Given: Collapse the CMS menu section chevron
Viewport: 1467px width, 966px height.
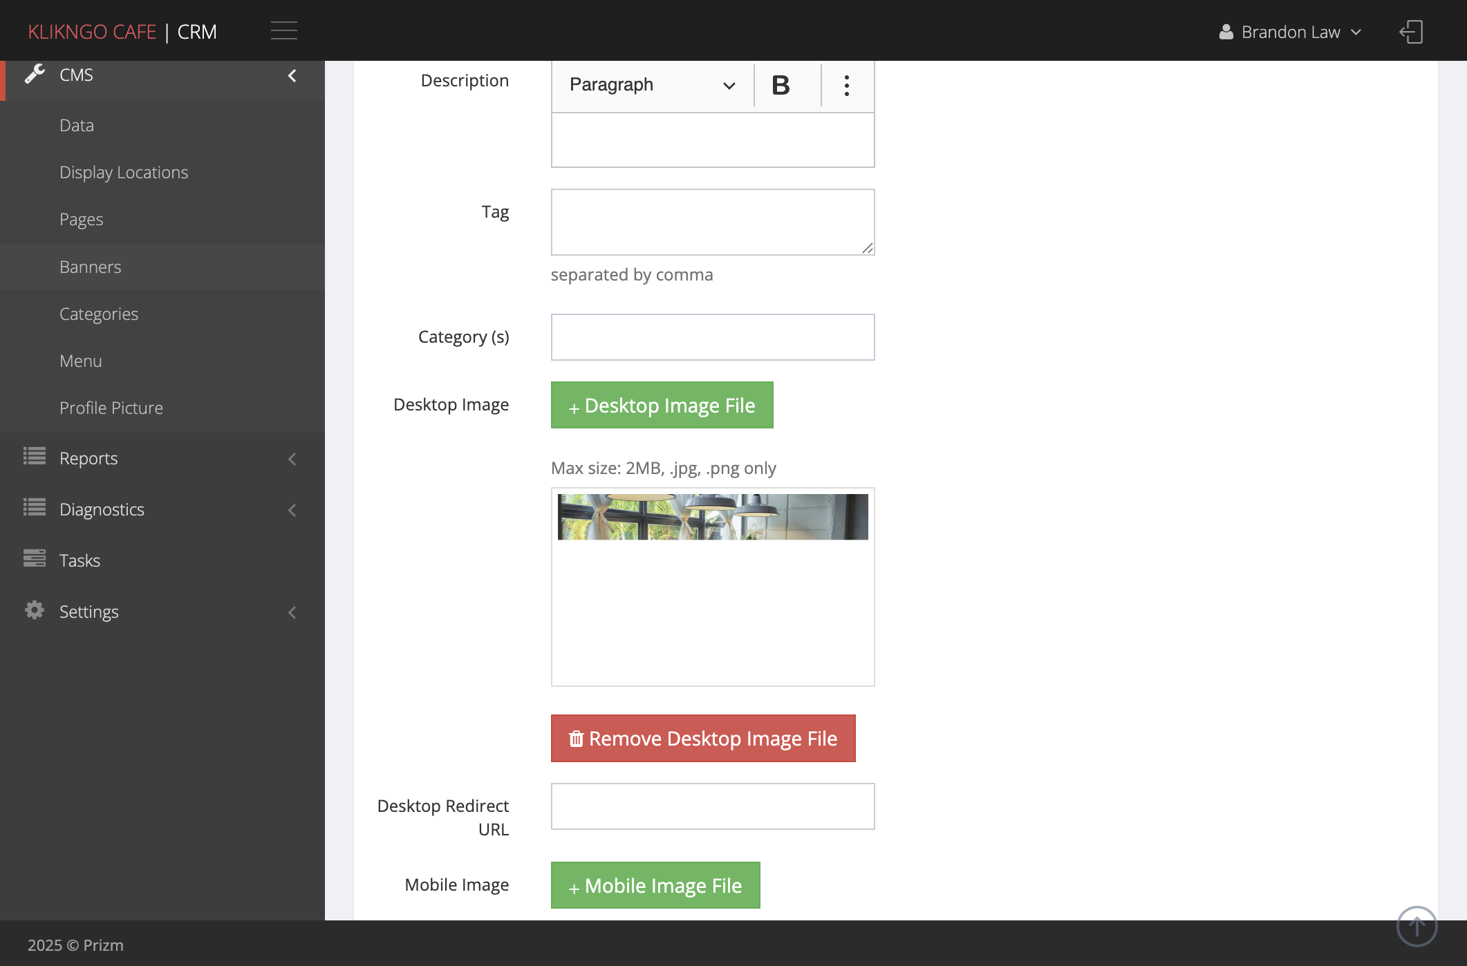Looking at the screenshot, I should click(x=292, y=75).
